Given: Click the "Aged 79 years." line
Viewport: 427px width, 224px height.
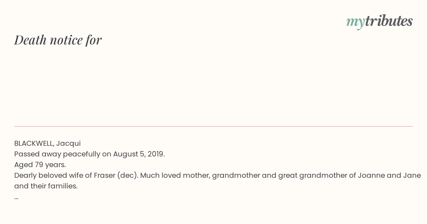Looking at the screenshot, I should point(40,165).
